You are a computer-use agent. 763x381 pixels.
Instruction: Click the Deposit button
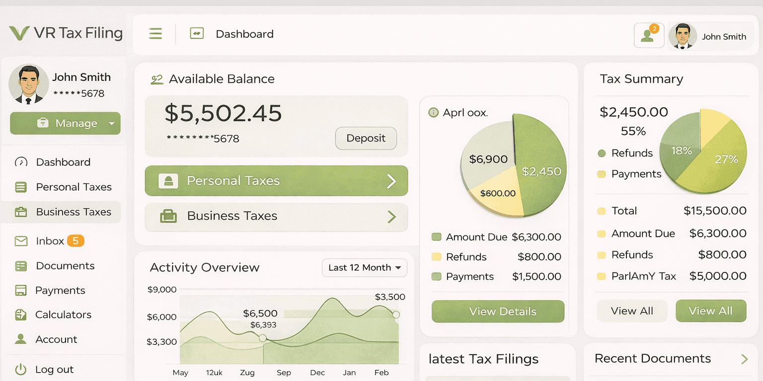coord(366,138)
